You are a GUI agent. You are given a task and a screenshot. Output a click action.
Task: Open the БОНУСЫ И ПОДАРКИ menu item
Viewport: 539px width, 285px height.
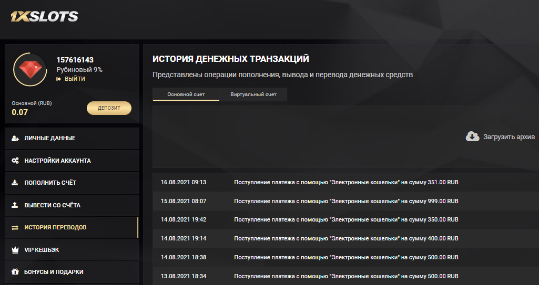tap(72, 272)
